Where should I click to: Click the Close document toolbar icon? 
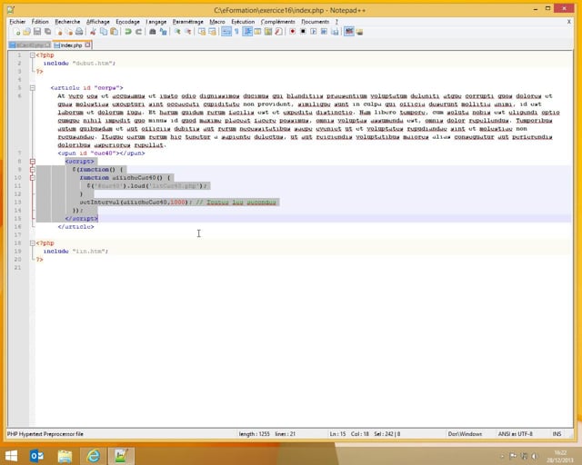(59, 32)
